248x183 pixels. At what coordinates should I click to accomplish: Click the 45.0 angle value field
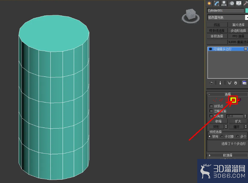point(235,116)
